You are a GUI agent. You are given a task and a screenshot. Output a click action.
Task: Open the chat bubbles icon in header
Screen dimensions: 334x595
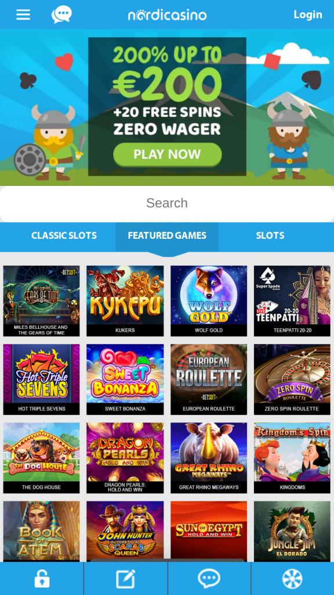coord(61,15)
